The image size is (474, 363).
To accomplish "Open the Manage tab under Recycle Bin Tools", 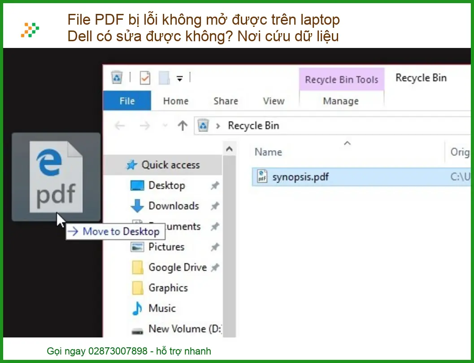I will click(341, 101).
